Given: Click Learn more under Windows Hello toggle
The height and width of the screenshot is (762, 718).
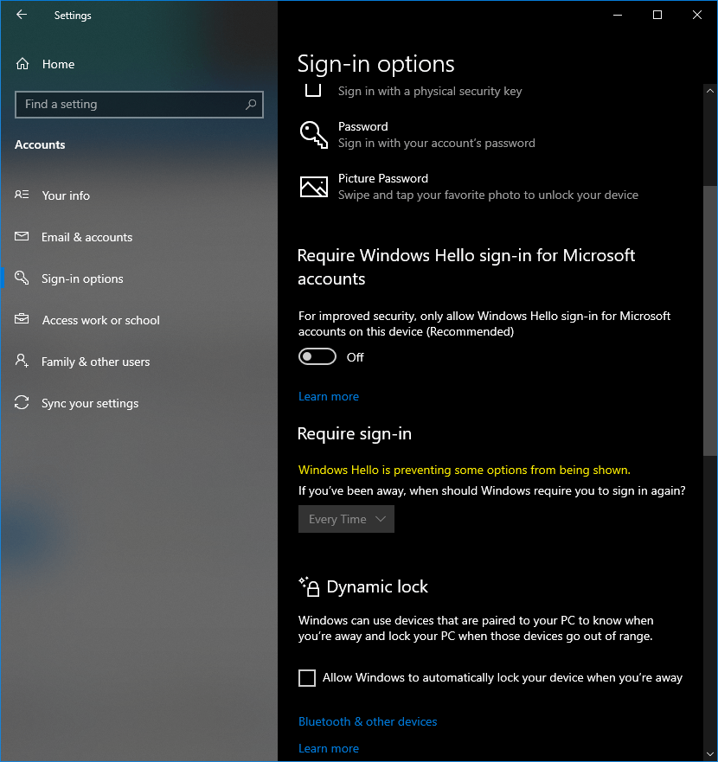Looking at the screenshot, I should click(x=329, y=396).
